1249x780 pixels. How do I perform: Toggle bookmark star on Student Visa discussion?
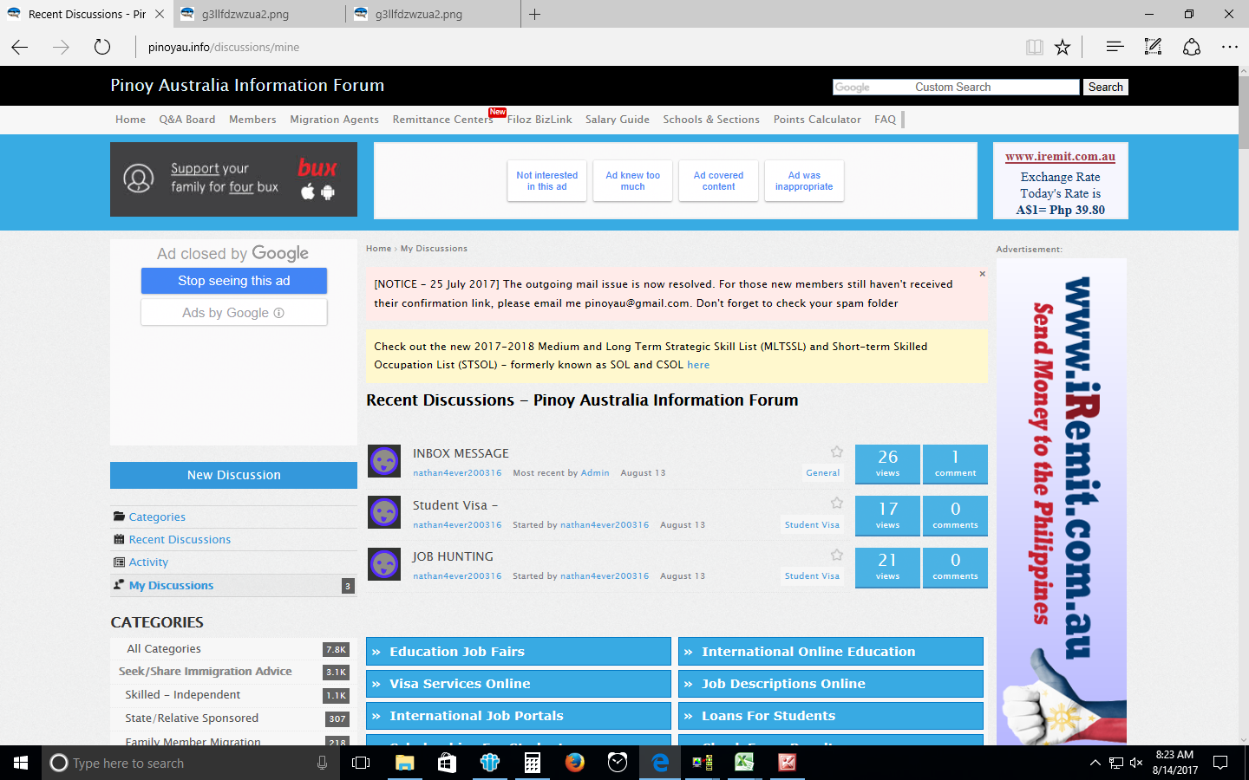[x=836, y=503]
